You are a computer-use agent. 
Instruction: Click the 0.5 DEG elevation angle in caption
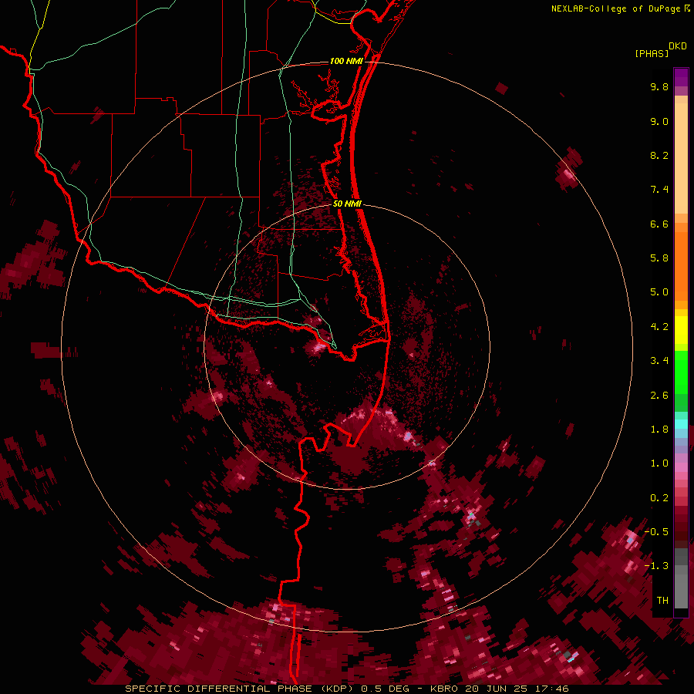(387, 689)
